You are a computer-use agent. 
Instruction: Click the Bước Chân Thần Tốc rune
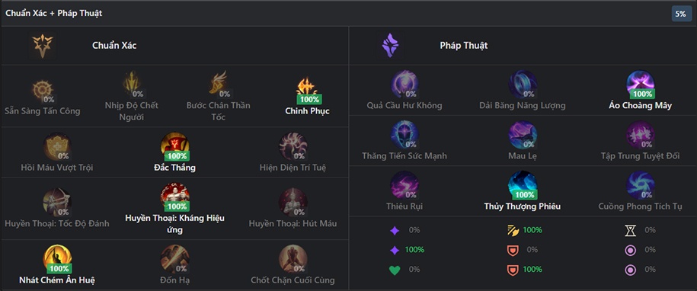[219, 84]
